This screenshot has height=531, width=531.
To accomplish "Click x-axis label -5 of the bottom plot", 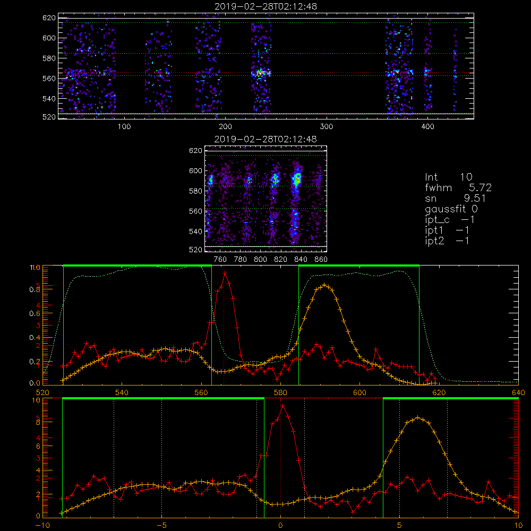I will coord(162,526).
